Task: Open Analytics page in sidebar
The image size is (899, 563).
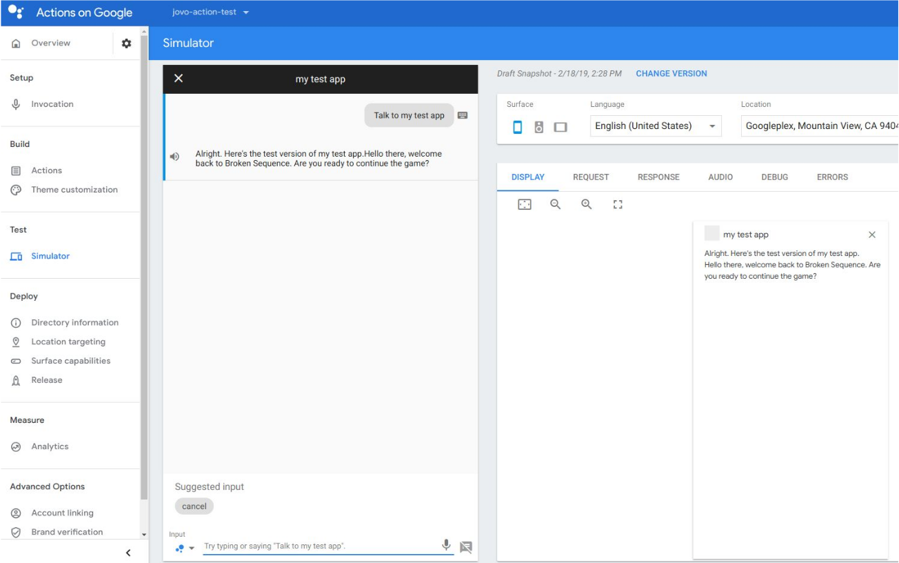Action: coord(50,446)
